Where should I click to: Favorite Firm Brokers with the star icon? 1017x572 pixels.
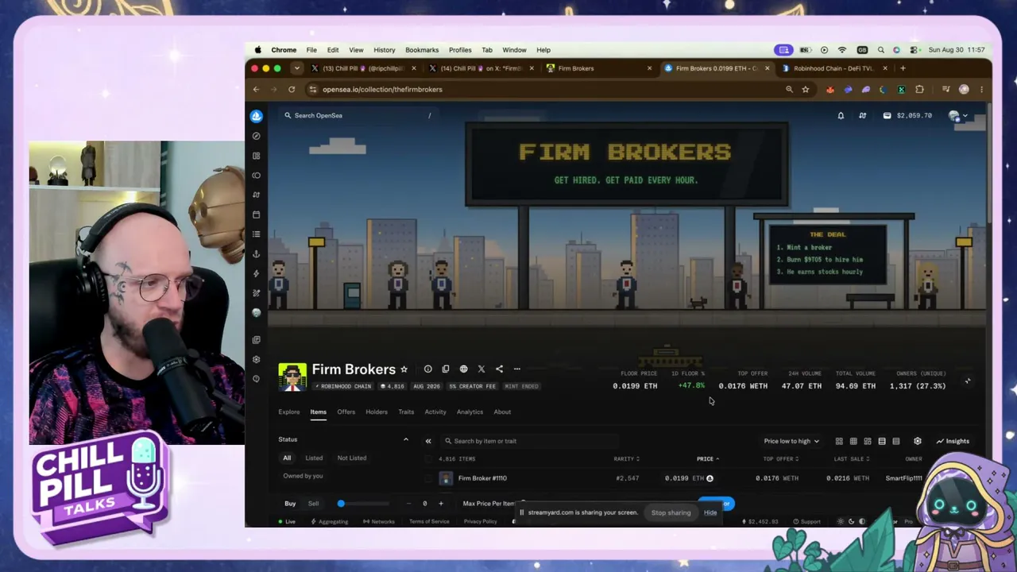point(404,369)
